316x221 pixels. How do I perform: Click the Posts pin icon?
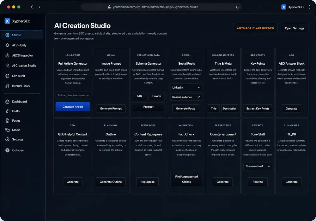pyautogui.click(x=8, y=111)
